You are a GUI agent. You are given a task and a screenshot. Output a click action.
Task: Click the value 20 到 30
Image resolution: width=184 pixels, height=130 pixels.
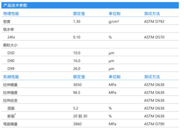click(x=80, y=116)
